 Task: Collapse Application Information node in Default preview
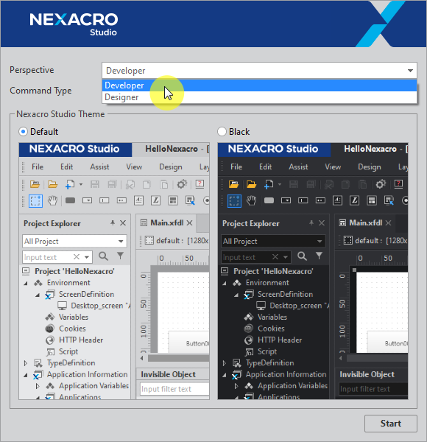pos(26,375)
